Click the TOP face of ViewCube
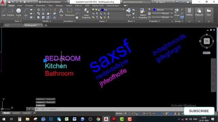 tap(207, 41)
